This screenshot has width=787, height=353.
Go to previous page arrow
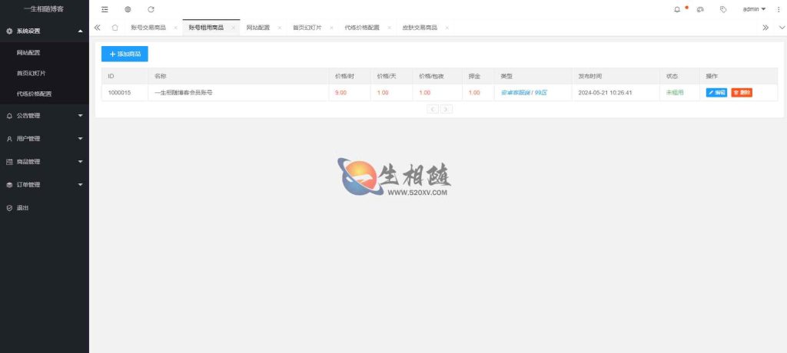(x=433, y=109)
